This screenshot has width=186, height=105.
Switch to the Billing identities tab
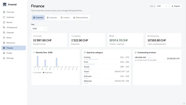pos(81,17)
